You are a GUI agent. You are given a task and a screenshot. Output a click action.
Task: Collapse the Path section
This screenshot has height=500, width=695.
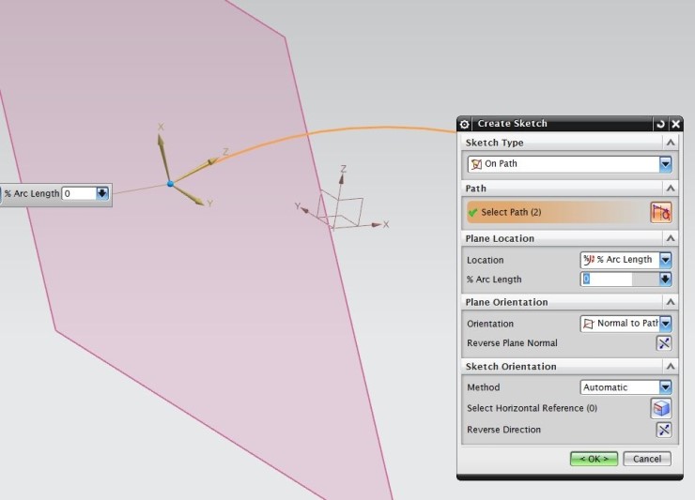[670, 189]
